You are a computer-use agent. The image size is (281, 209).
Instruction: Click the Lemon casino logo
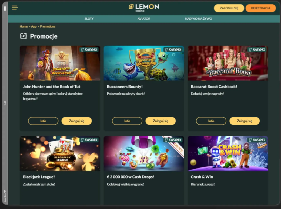144,8
